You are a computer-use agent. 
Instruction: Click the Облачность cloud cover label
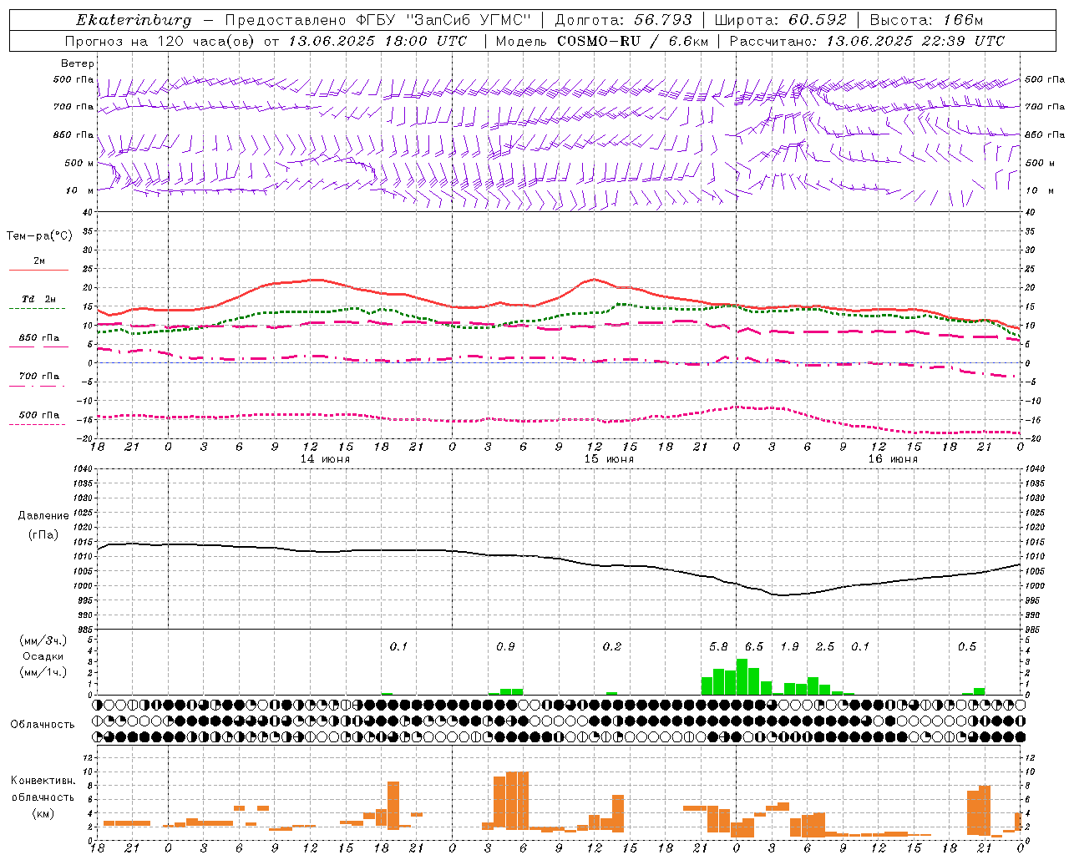click(43, 725)
